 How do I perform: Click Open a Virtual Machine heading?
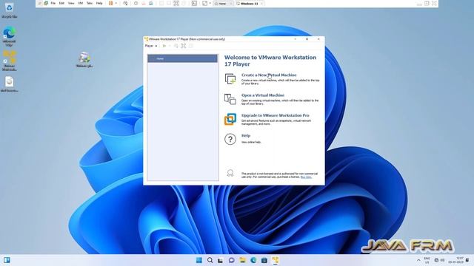[x=263, y=95]
